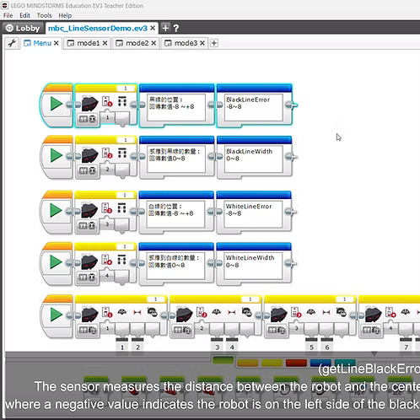The height and width of the screenshot is (420, 420).
Task: Close the Menu program tab
Action: pyautogui.click(x=57, y=43)
